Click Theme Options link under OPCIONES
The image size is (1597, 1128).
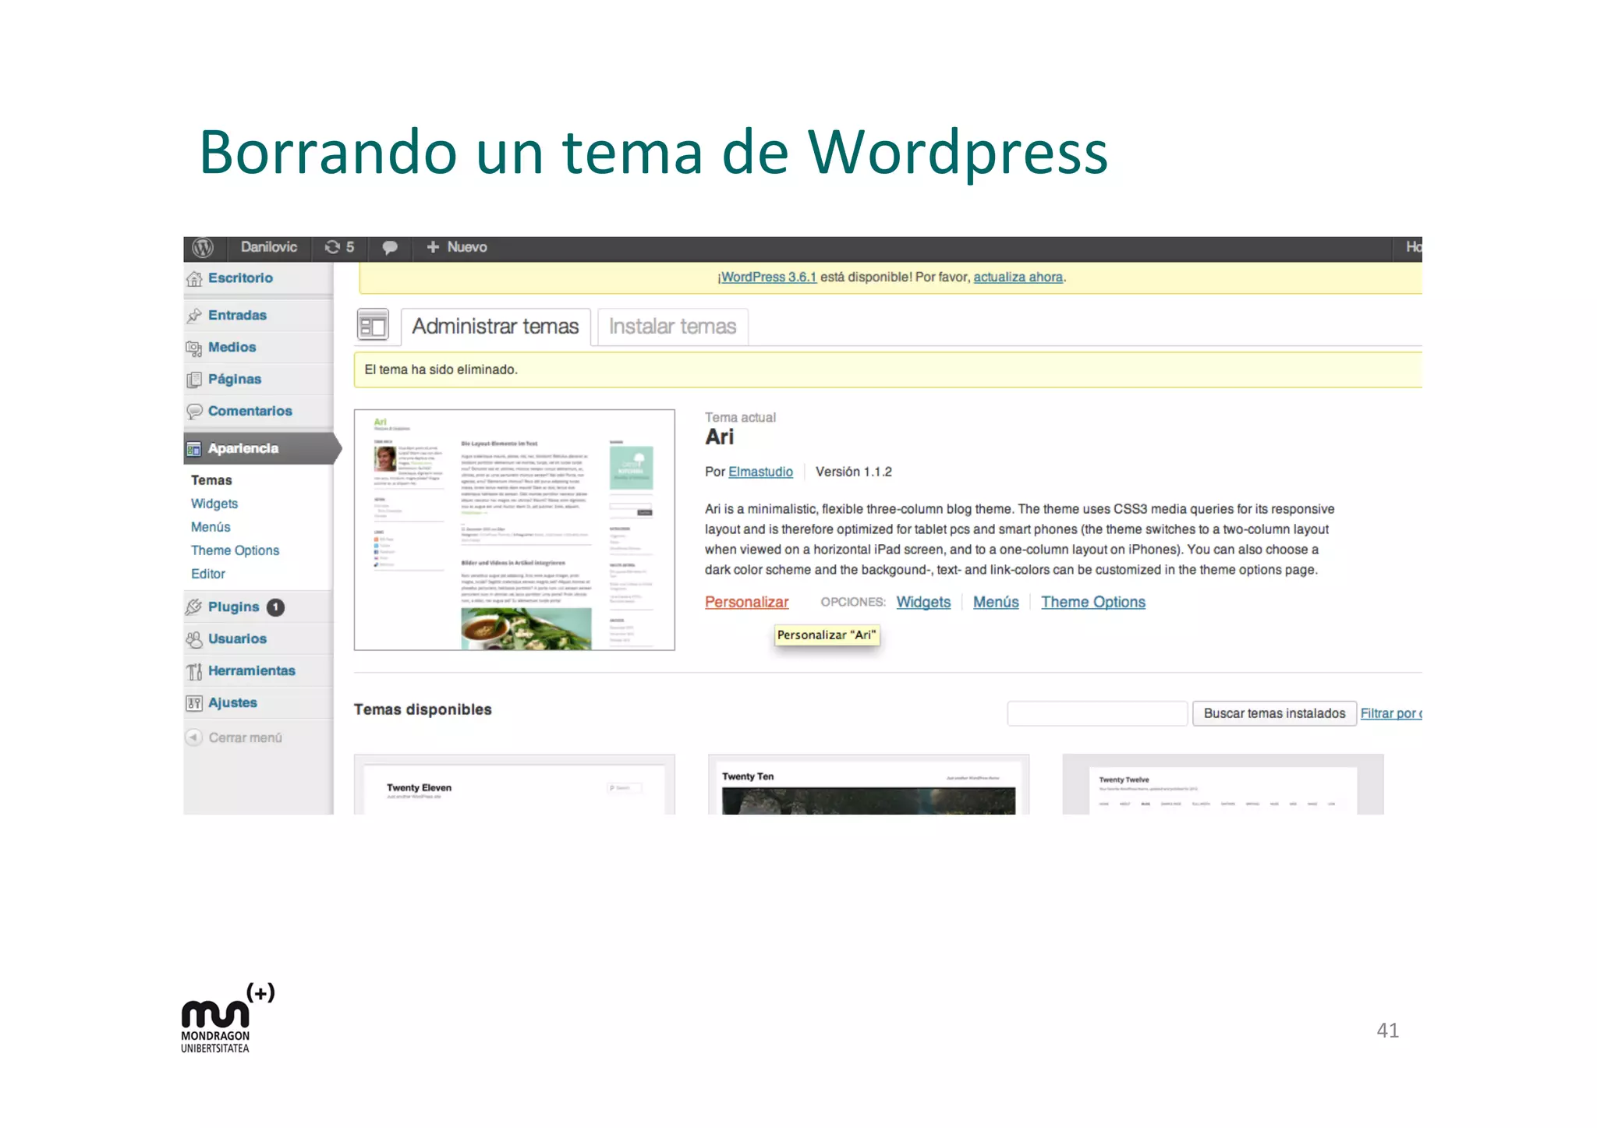click(1092, 603)
